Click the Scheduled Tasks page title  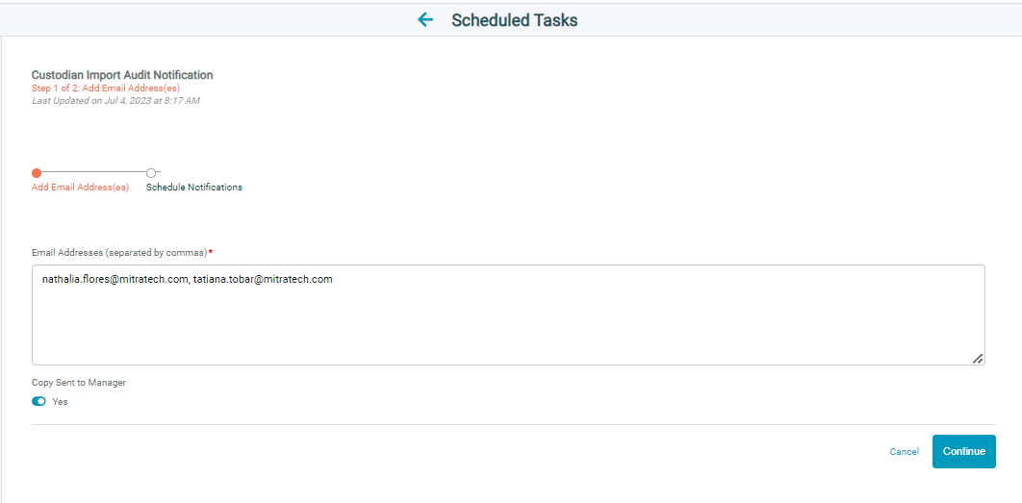[514, 20]
